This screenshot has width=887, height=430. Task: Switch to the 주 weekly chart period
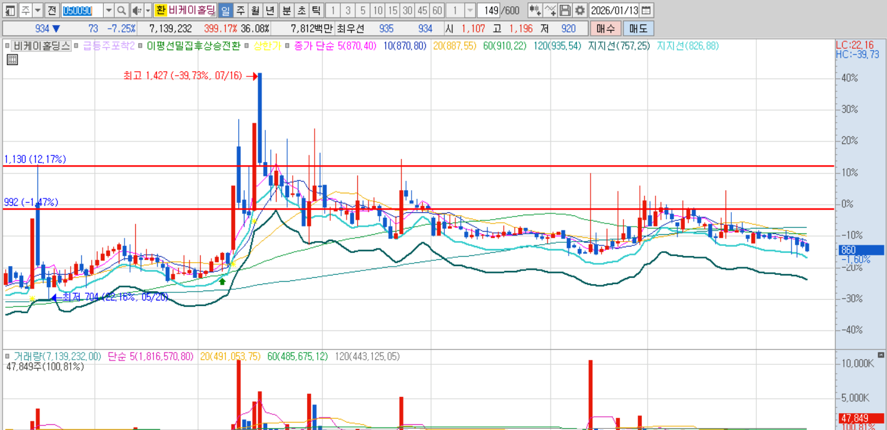[240, 10]
